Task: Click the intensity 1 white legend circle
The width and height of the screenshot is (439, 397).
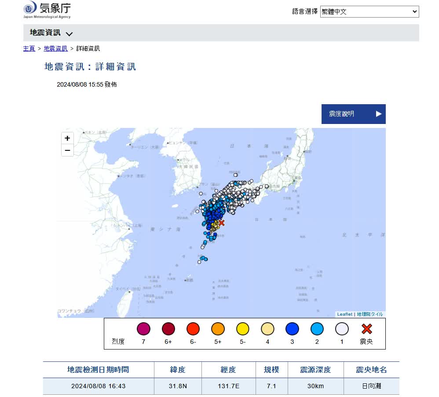Action: [342, 329]
